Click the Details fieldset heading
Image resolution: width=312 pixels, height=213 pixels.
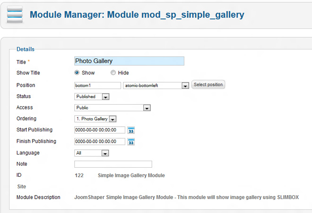point(26,49)
